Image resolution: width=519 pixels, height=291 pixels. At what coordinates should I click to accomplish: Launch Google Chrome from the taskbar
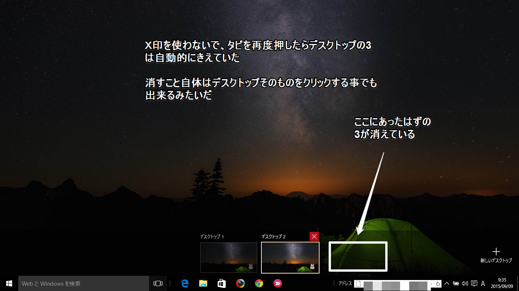(259, 283)
